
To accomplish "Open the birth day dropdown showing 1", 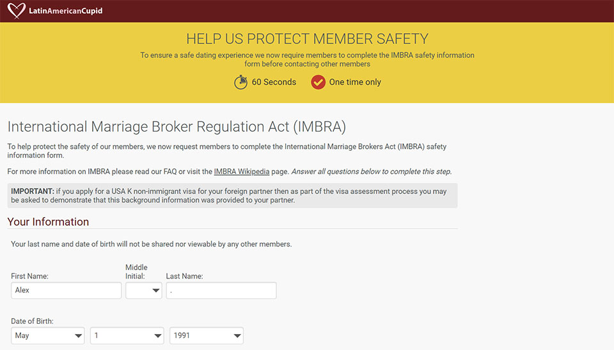I will pyautogui.click(x=127, y=335).
